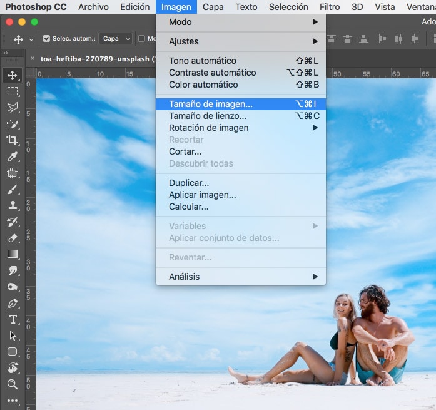This screenshot has height=410, width=436.
Task: Select the Zoom magnifier tool
Action: (12, 384)
